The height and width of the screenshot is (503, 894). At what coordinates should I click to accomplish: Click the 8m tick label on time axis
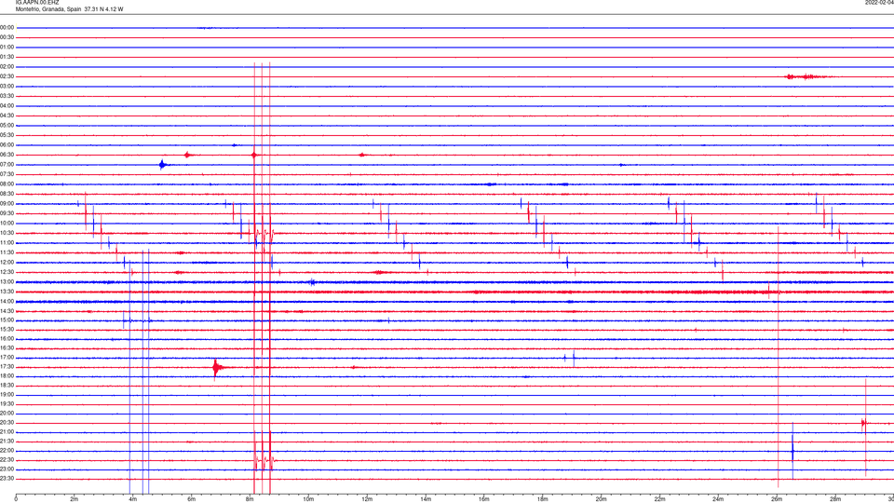tap(250, 499)
